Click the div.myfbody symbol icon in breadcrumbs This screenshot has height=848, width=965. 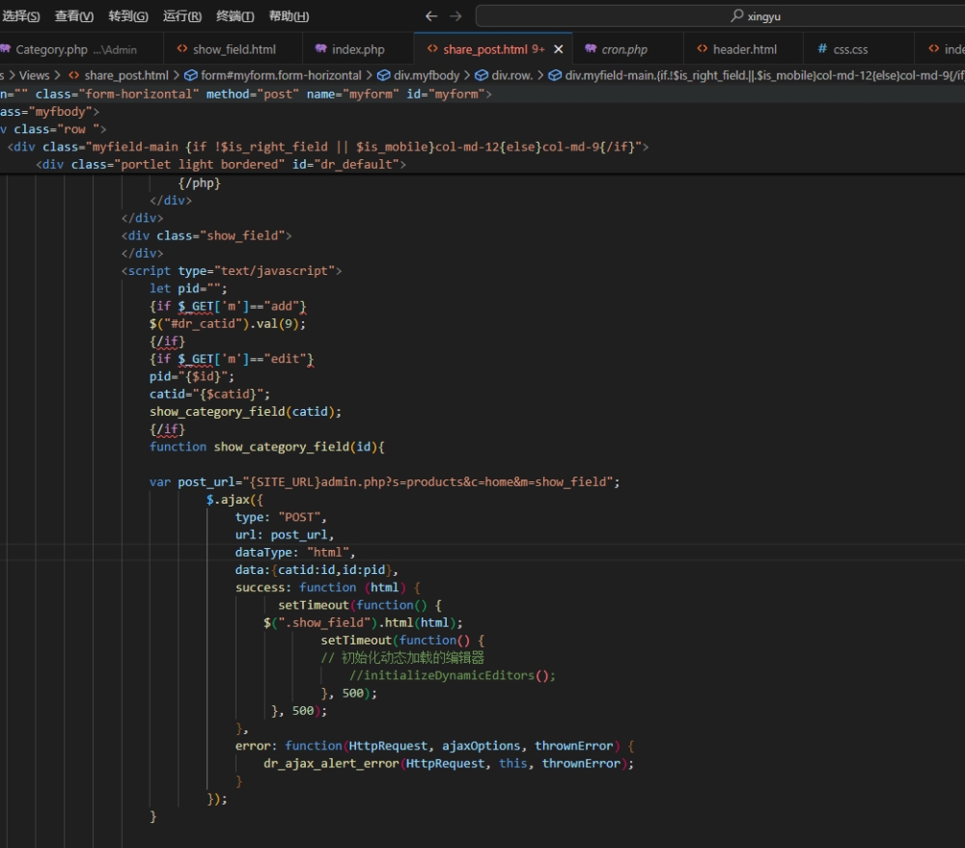pos(383,75)
